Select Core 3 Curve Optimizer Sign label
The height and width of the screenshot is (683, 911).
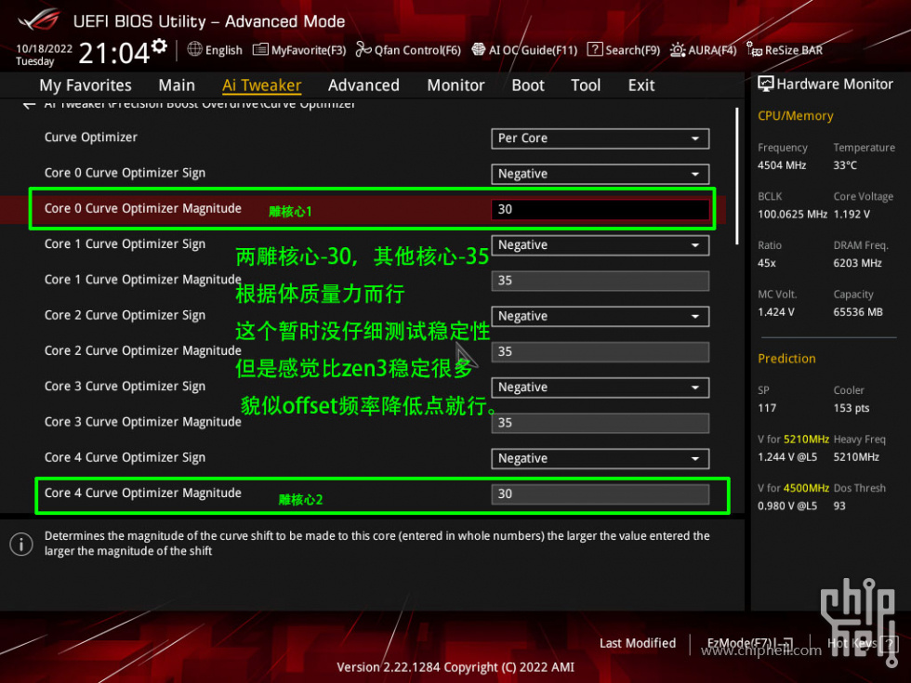[125, 387]
